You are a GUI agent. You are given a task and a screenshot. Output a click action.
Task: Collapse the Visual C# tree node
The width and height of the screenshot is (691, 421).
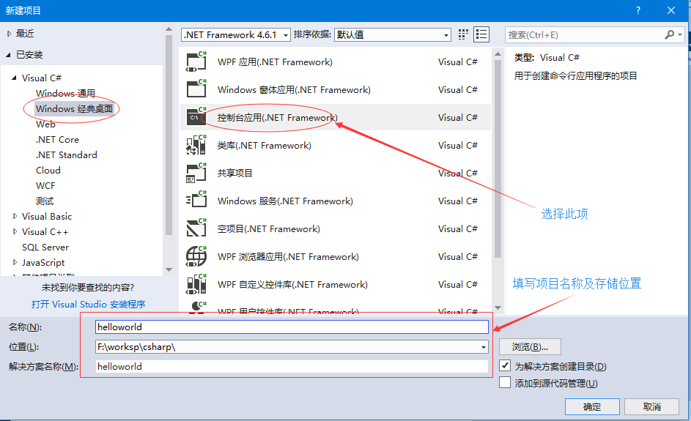point(15,78)
